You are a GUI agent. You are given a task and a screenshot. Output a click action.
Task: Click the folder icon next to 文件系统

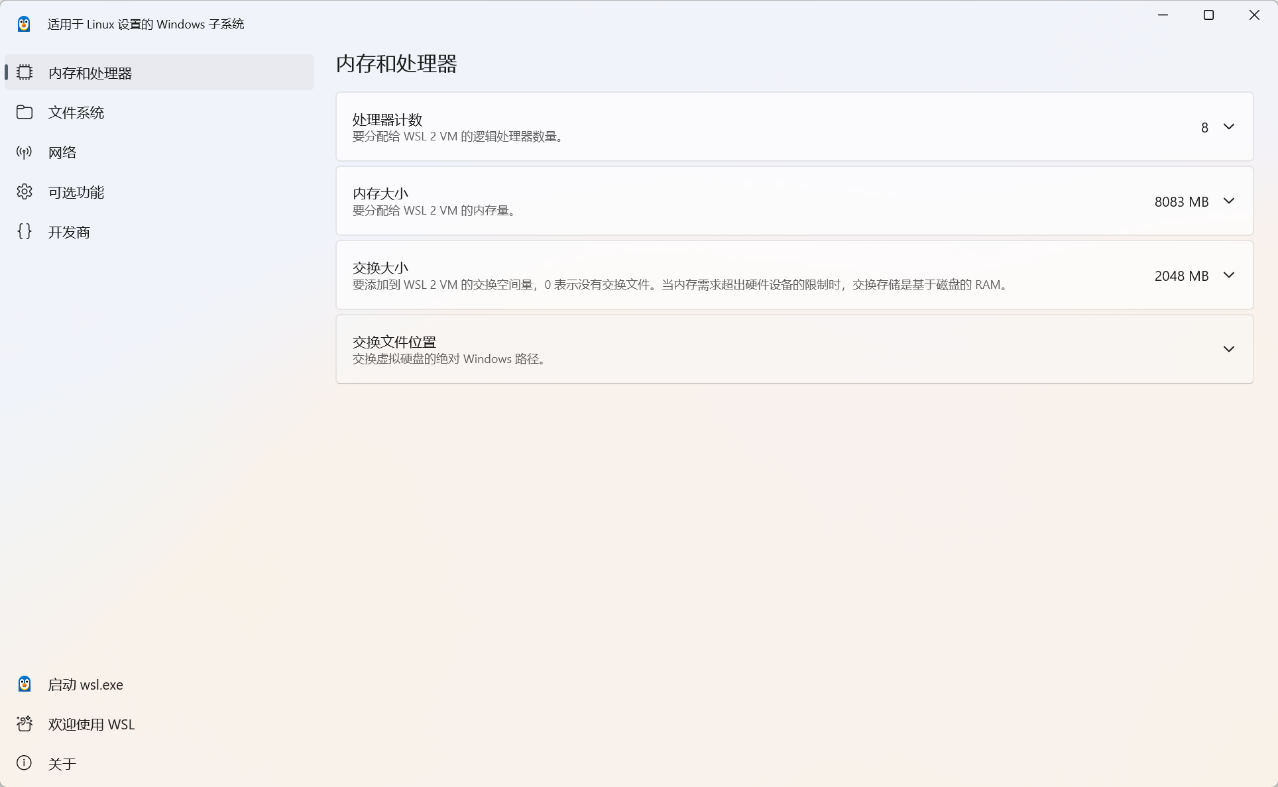coord(25,112)
